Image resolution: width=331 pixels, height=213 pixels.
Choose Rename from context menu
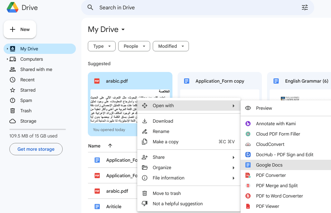(x=189, y=131)
